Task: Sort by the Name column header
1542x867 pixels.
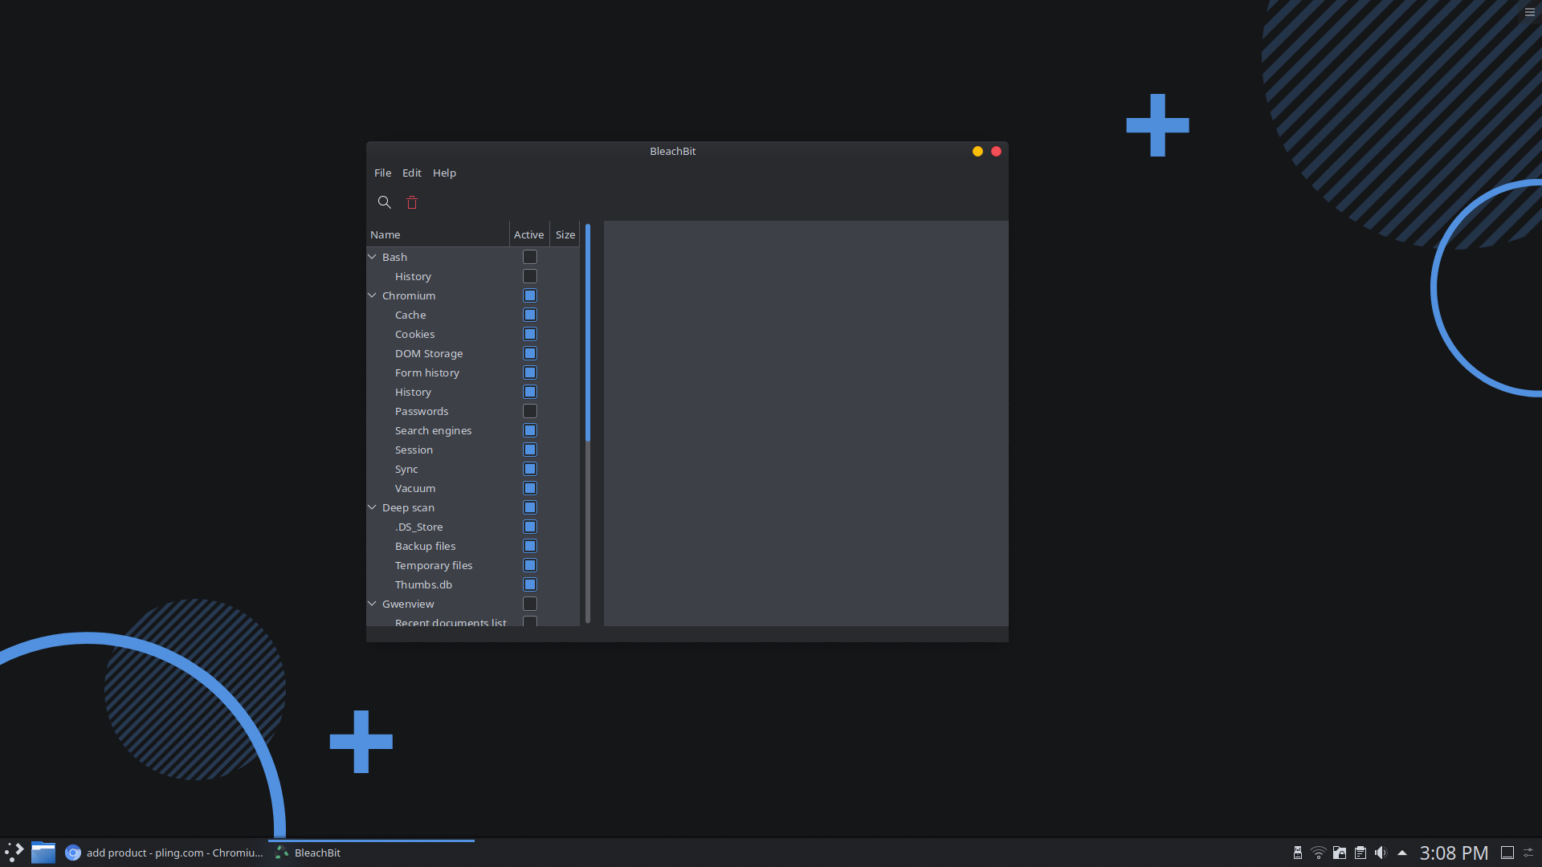Action: [438, 234]
